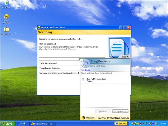Click the Start button
This screenshot has width=168, height=126.
click(8, 124)
